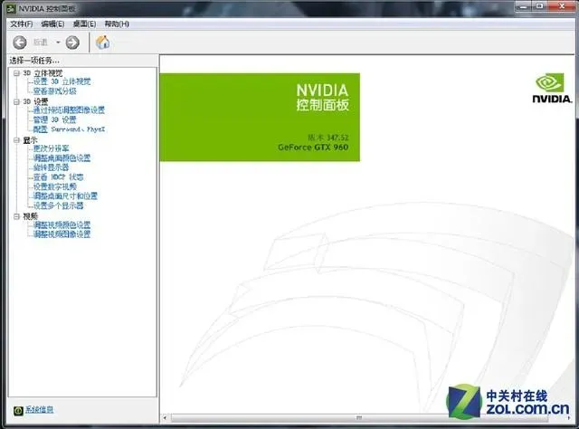
Task: Open the Home page via the house icon
Action: tap(102, 43)
